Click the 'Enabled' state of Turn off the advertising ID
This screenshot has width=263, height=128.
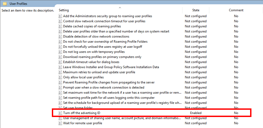[196, 113]
